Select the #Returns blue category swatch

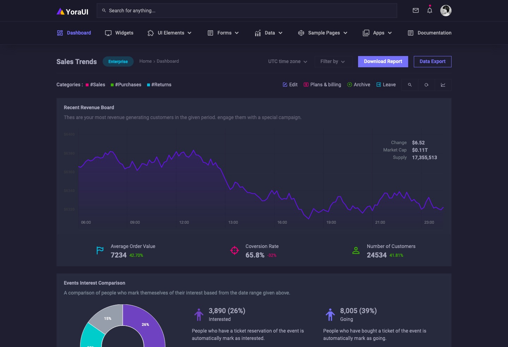pos(149,85)
